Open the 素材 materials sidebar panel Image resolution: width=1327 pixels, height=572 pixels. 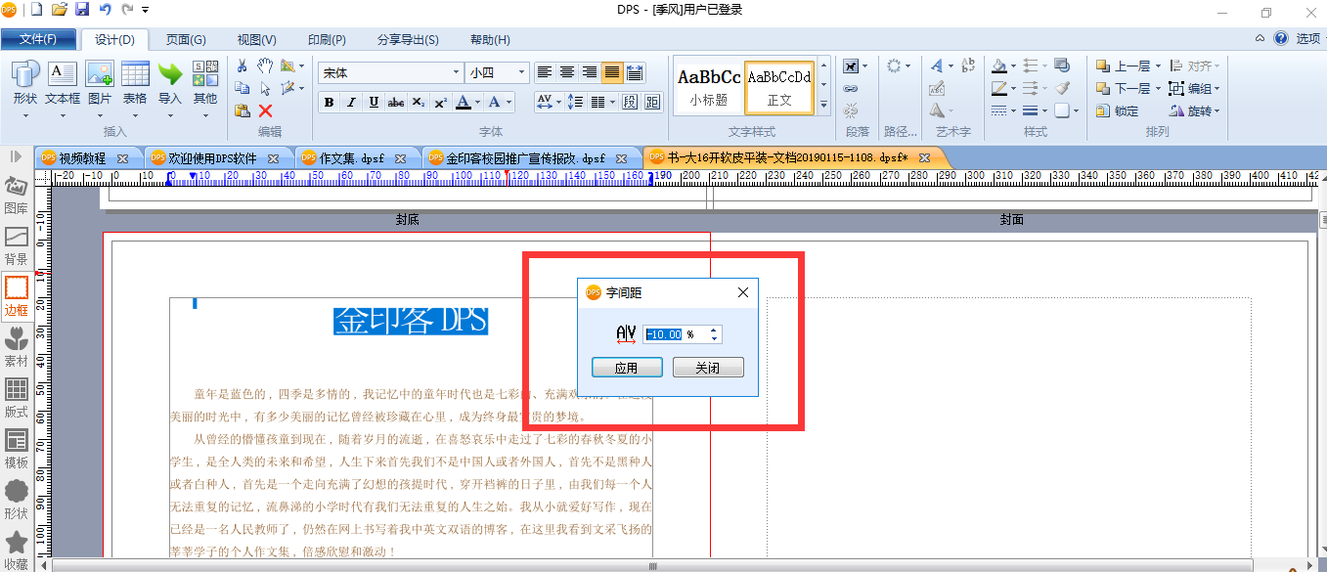click(17, 349)
